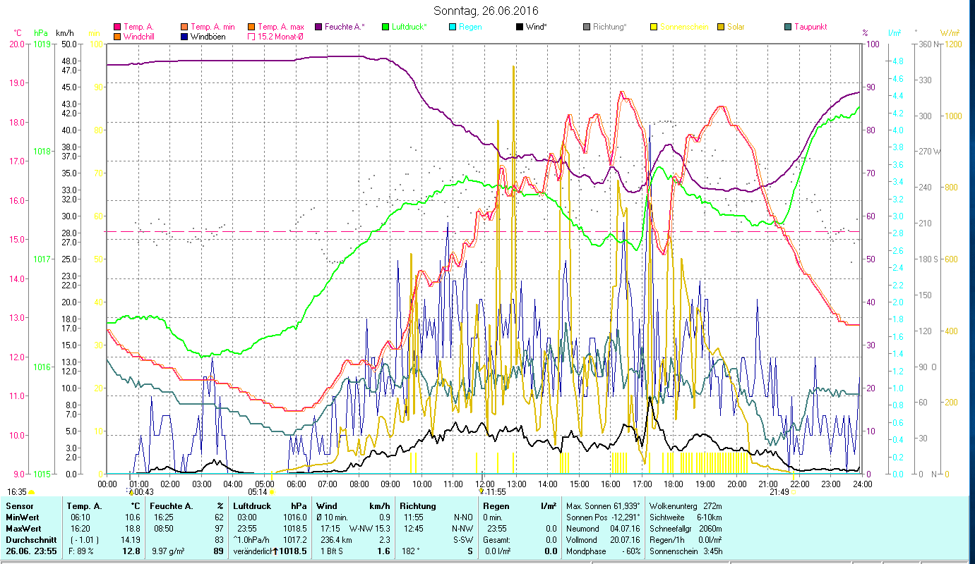Click the N-NO direction value
This screenshot has width=975, height=564.
click(x=462, y=517)
